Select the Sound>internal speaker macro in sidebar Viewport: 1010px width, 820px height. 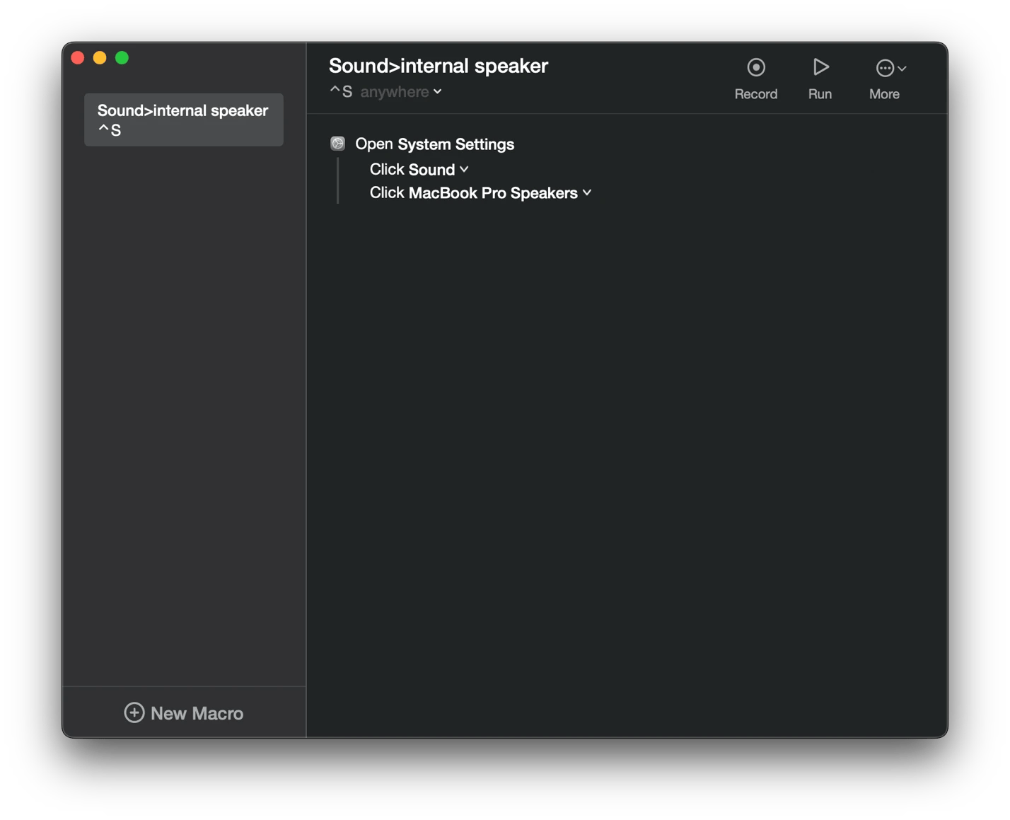[x=184, y=120]
